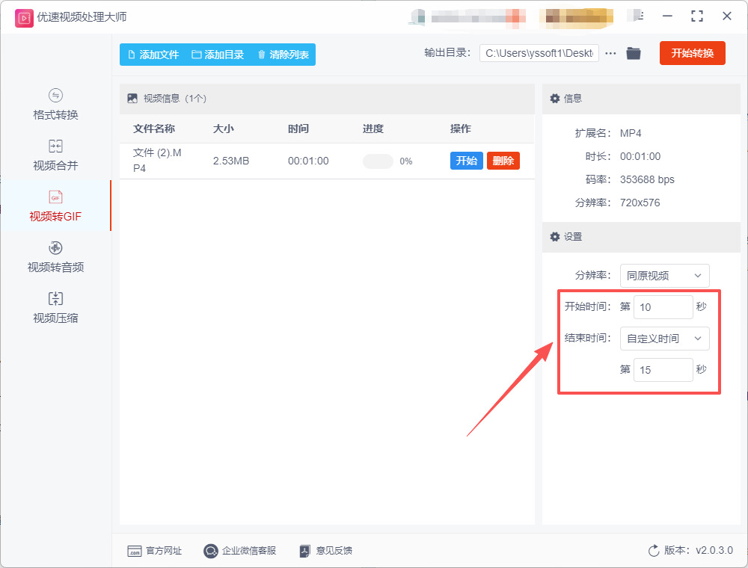Click the version refresh icon
748x568 pixels.
[654, 551]
